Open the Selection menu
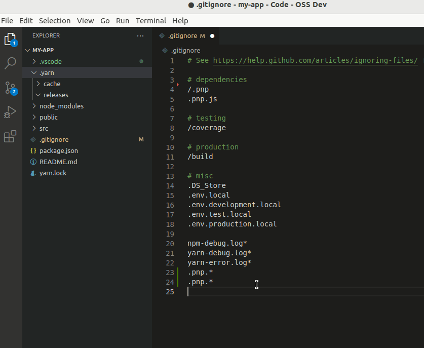The image size is (424, 348). [x=55, y=21]
